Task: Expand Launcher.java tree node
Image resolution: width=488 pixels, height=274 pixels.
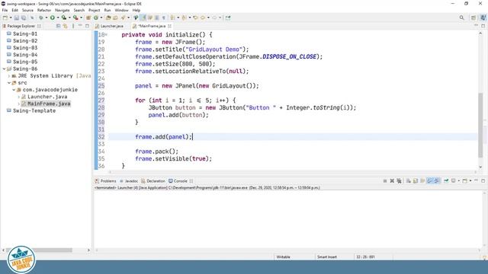Action: point(18,97)
